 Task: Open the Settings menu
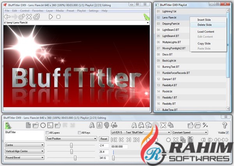click(x=94, y=11)
